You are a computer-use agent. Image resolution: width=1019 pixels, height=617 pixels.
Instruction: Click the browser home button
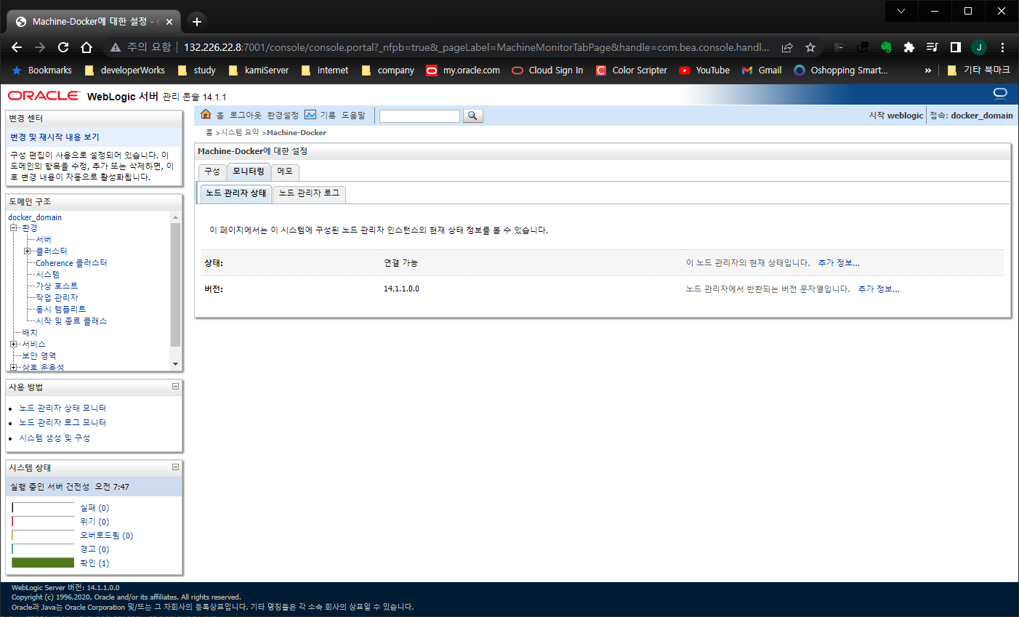point(86,47)
